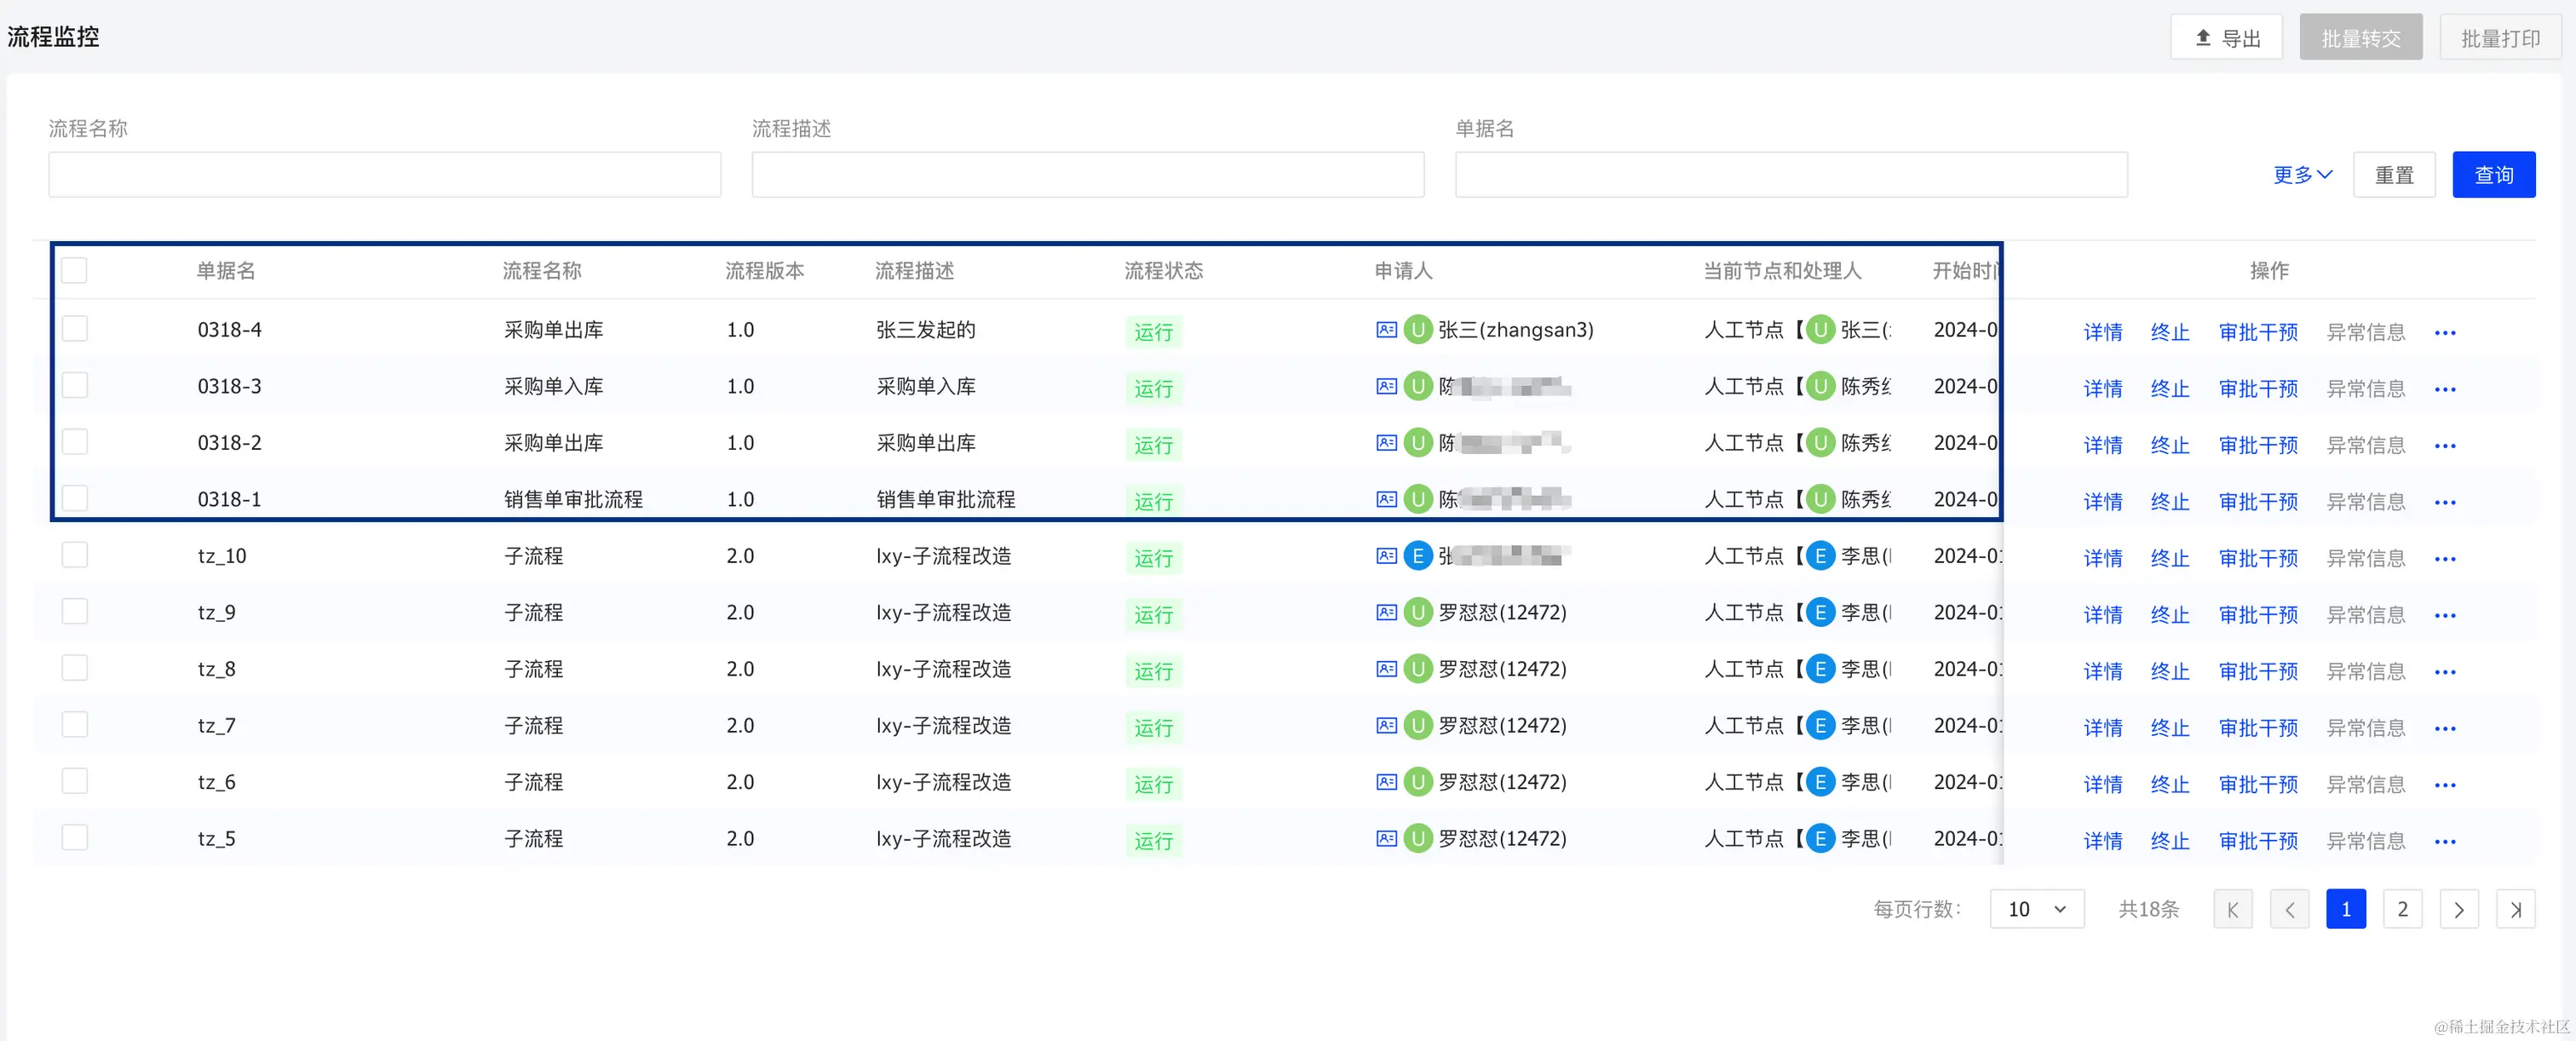Image resolution: width=2576 pixels, height=1041 pixels.
Task: Click ID card icon in tz_5 row
Action: coord(1386,839)
